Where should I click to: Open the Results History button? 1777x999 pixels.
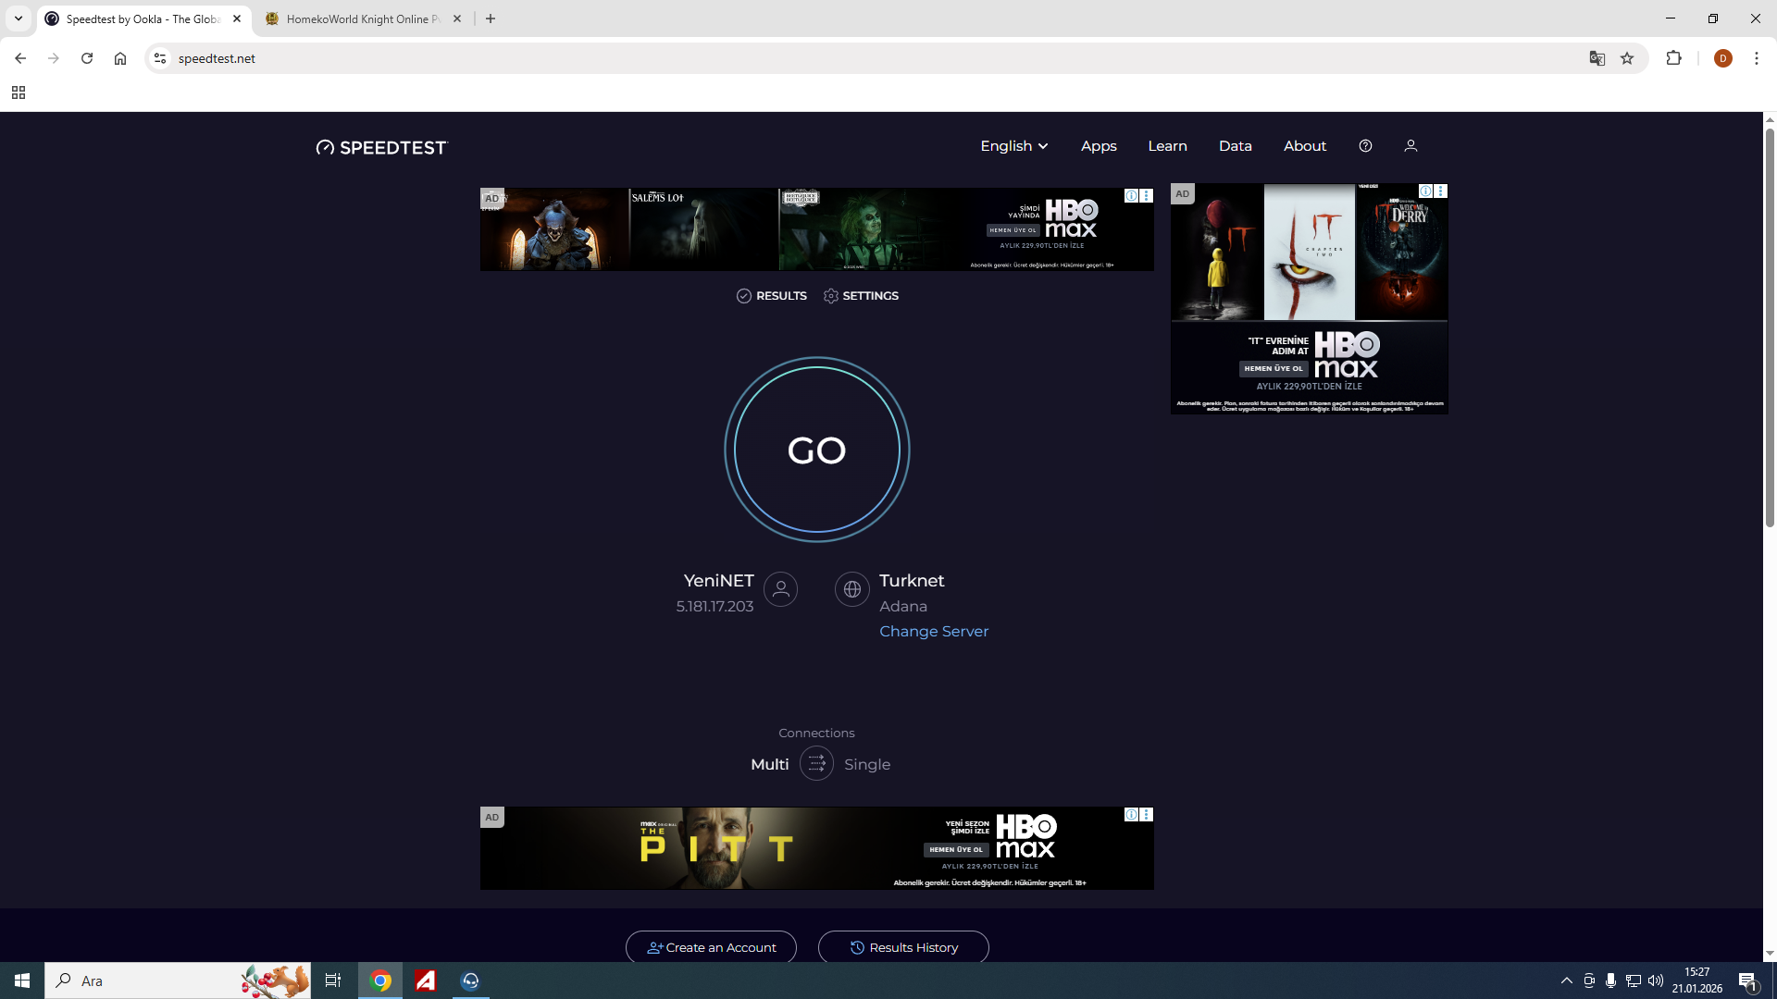pyautogui.click(x=903, y=947)
